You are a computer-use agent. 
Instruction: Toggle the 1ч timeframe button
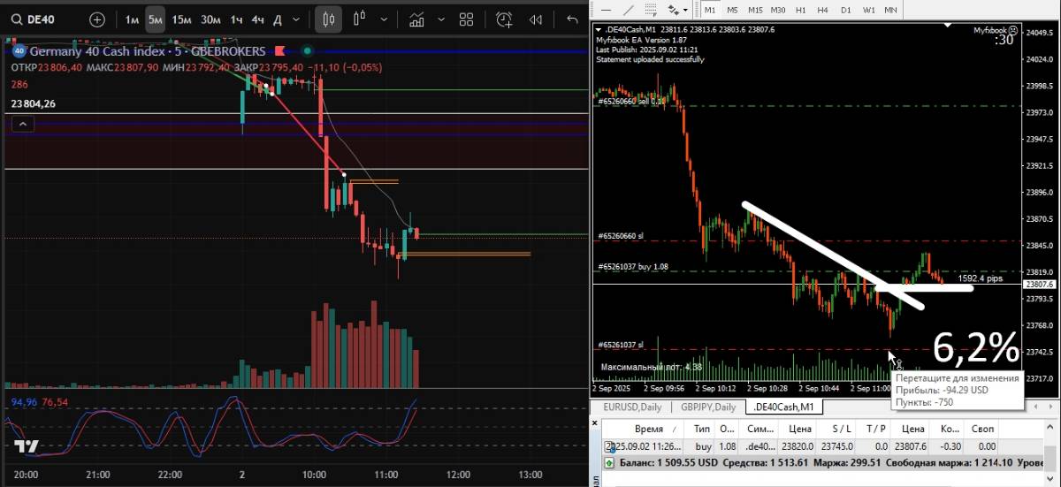click(236, 19)
